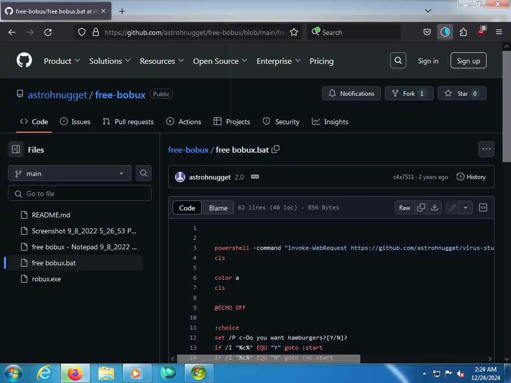This screenshot has height=383, width=511.
Task: Fork the repository
Action: (x=409, y=93)
